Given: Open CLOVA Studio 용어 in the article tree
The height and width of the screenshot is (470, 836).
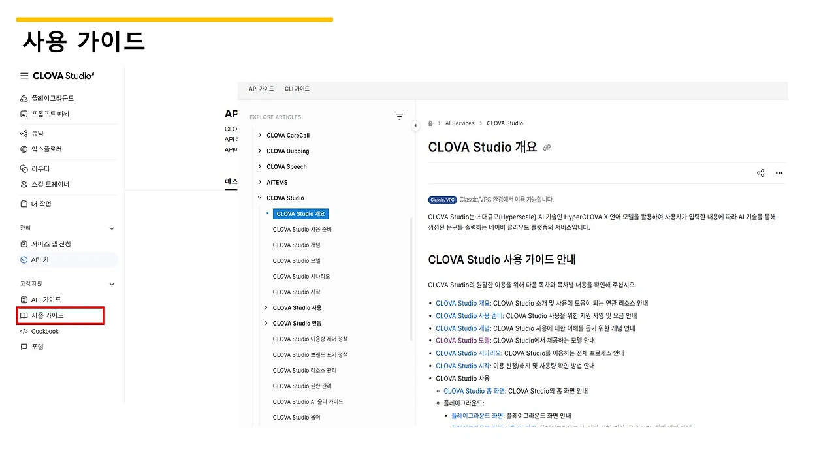Looking at the screenshot, I should [297, 417].
